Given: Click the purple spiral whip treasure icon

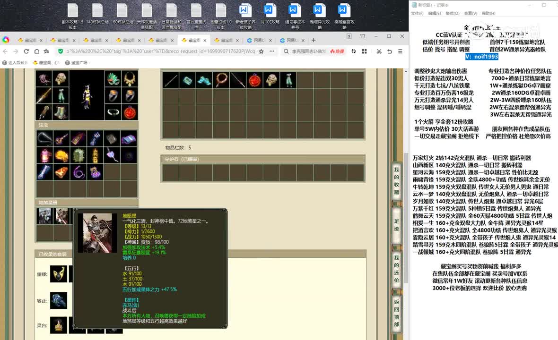Looking at the screenshot, I should [x=78, y=172].
